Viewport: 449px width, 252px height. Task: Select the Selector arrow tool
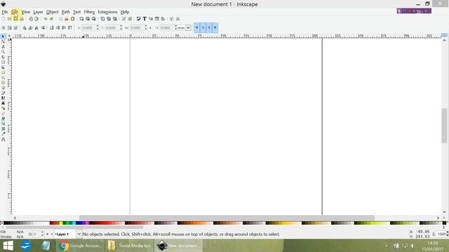(x=3, y=36)
